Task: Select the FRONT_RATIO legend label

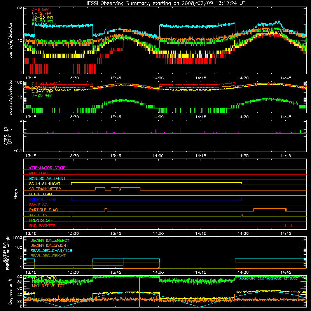Action: click(44, 278)
